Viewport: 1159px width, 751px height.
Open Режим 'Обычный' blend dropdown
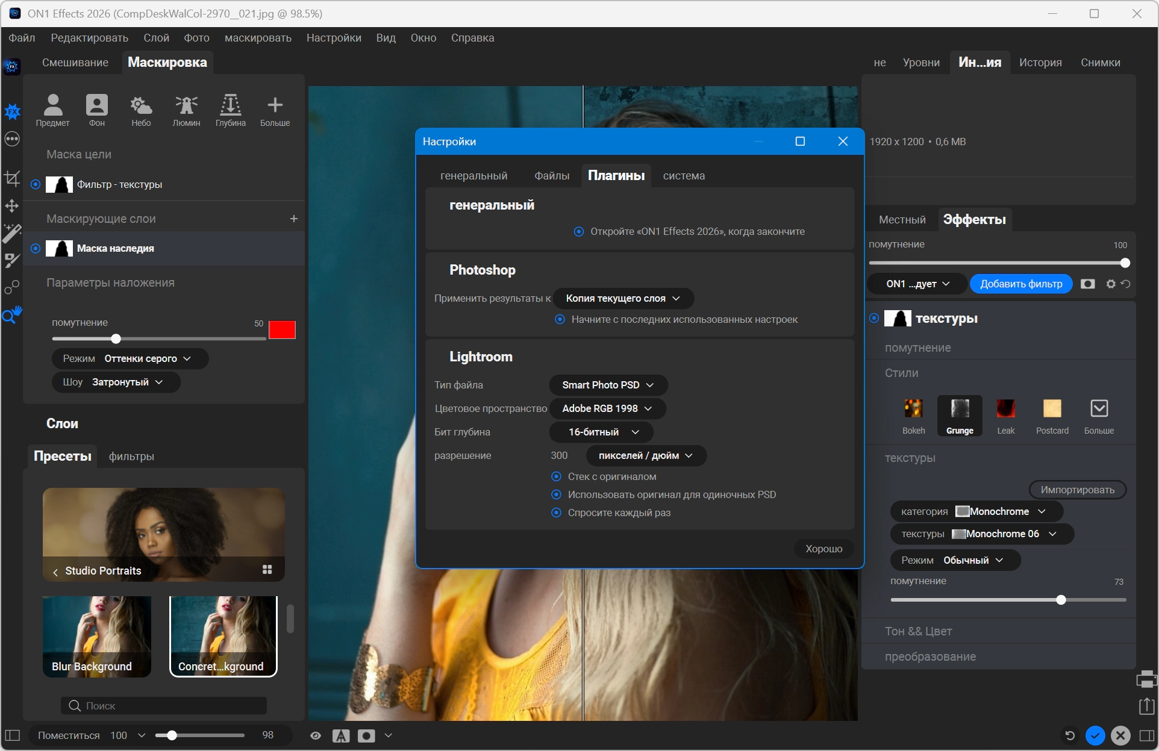pos(955,561)
